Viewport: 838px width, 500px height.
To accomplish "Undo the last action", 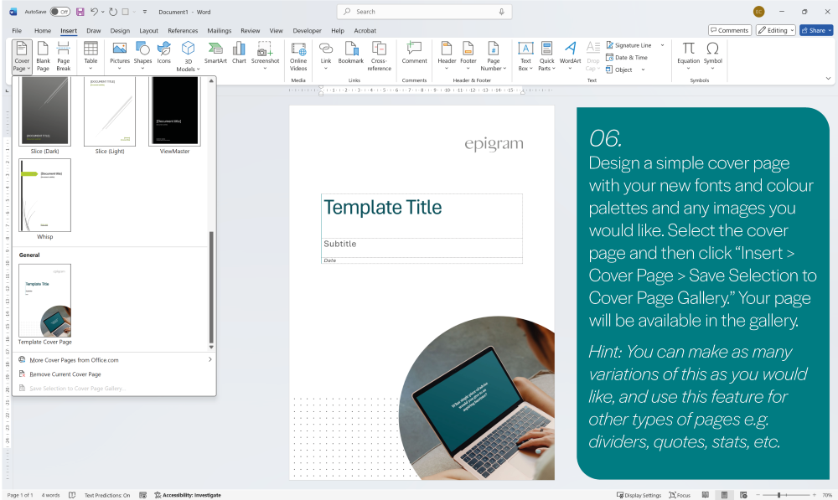I will tap(94, 12).
